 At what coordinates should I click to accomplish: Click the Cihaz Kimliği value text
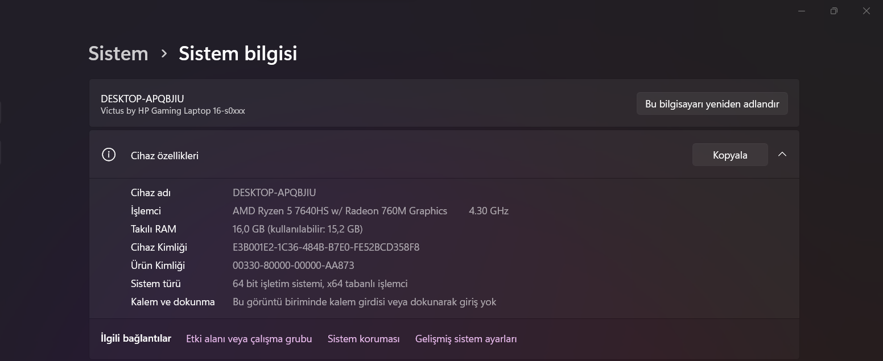[x=326, y=247]
